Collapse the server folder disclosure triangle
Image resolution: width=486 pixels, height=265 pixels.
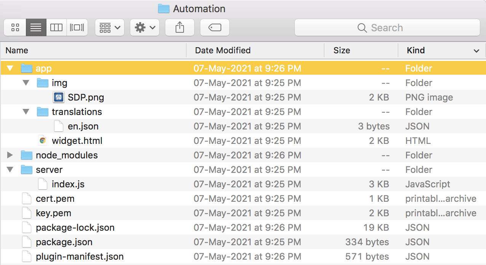tap(10, 170)
